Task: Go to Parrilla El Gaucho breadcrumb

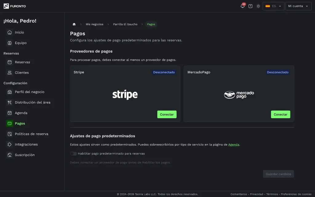Action: 125,24
